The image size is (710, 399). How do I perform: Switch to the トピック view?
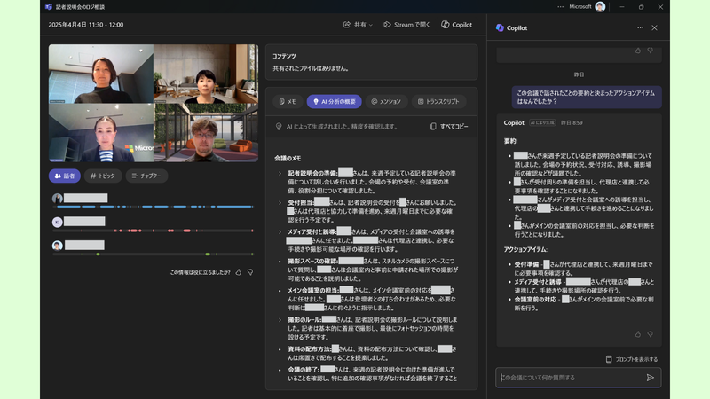[102, 176]
